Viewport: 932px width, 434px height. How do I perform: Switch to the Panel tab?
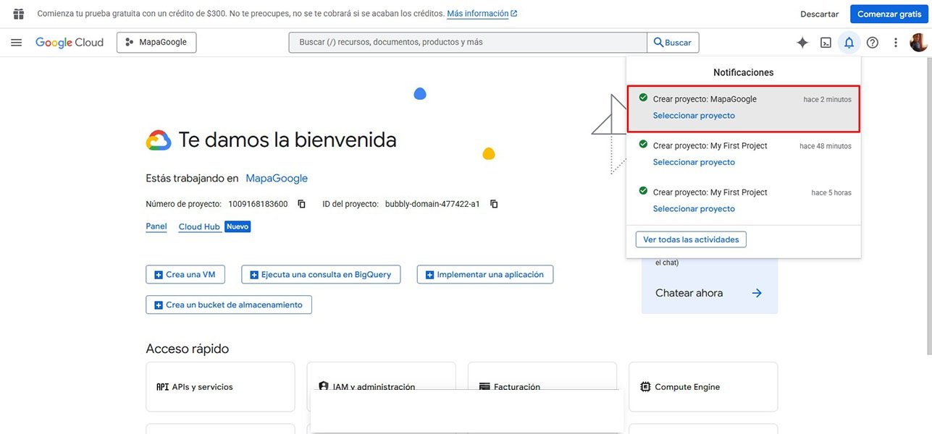click(156, 224)
